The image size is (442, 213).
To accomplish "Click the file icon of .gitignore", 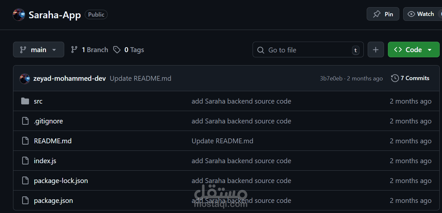I will 25,121.
